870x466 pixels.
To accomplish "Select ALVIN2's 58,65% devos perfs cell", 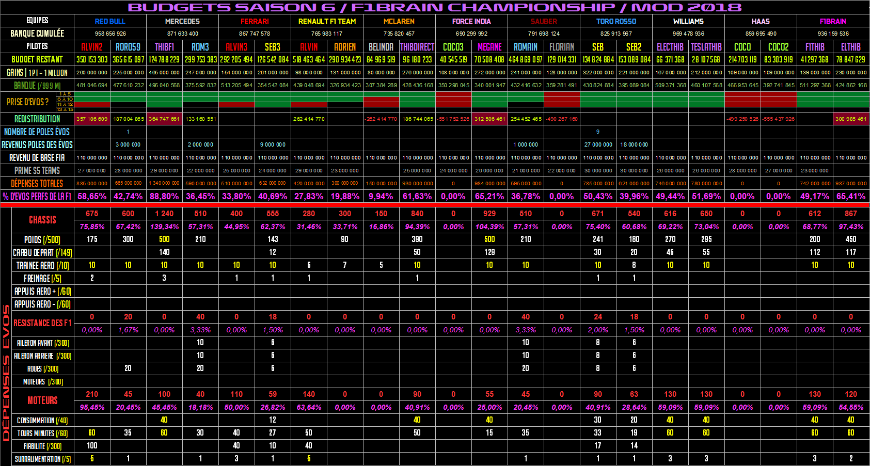I will point(92,196).
